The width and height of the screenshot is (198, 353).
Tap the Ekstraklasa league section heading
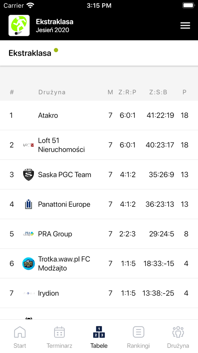[x=30, y=53]
